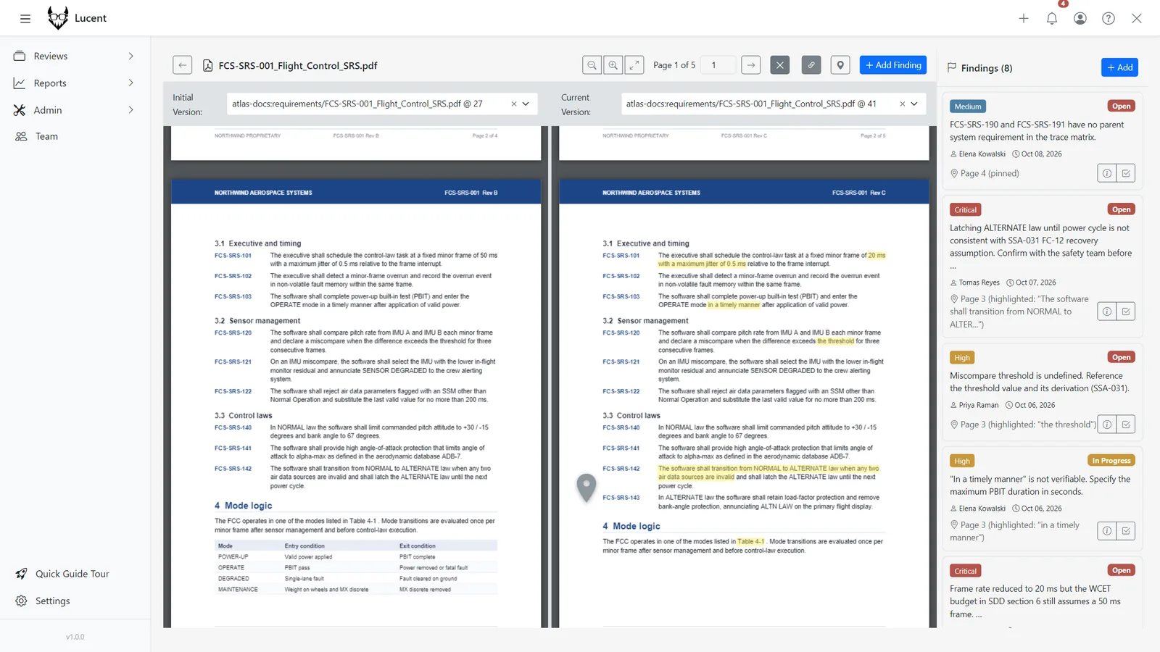This screenshot has width=1160, height=652.
Task: Click the Add Finding button
Action: [x=893, y=65]
